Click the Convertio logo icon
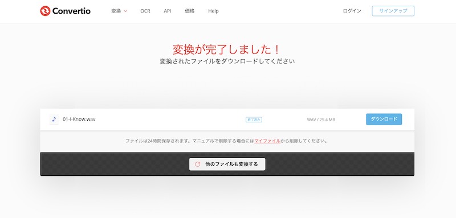 (45, 11)
